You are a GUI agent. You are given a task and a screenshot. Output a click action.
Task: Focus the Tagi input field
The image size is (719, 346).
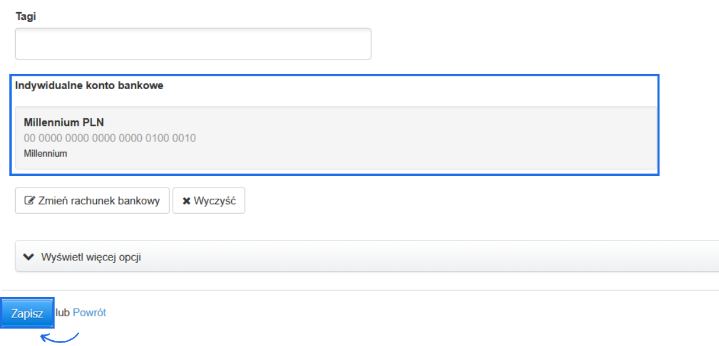click(x=193, y=44)
